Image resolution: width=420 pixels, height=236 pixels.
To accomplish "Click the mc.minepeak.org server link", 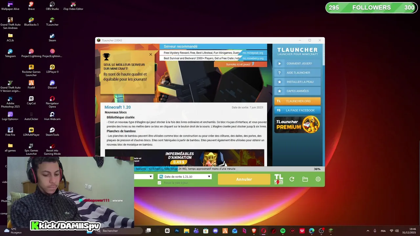I will pos(253,53).
